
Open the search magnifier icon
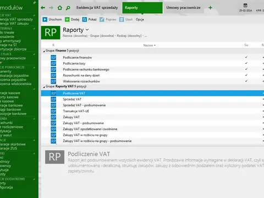pyautogui.click(x=68, y=8)
